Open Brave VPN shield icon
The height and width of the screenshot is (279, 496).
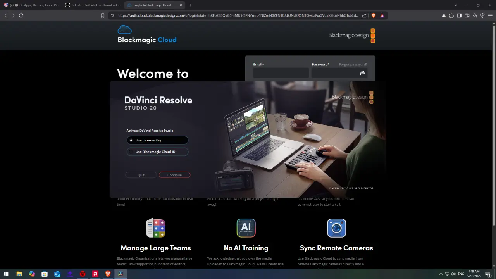pos(482,15)
